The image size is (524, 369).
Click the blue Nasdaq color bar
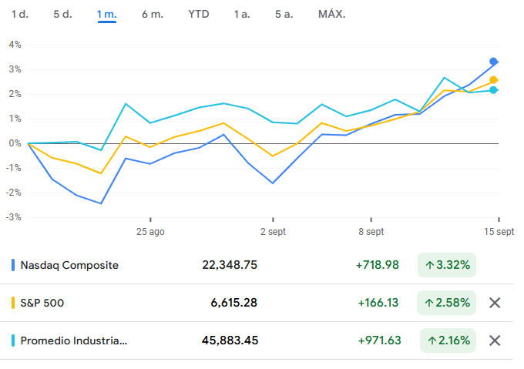pyautogui.click(x=13, y=265)
